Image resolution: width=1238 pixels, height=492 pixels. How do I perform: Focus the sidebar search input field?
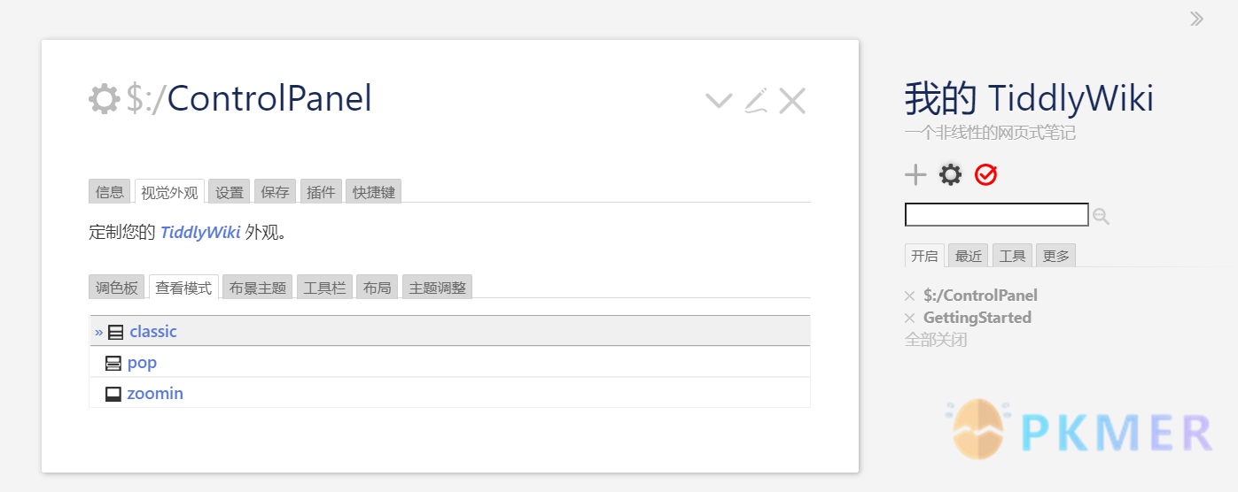pos(996,215)
